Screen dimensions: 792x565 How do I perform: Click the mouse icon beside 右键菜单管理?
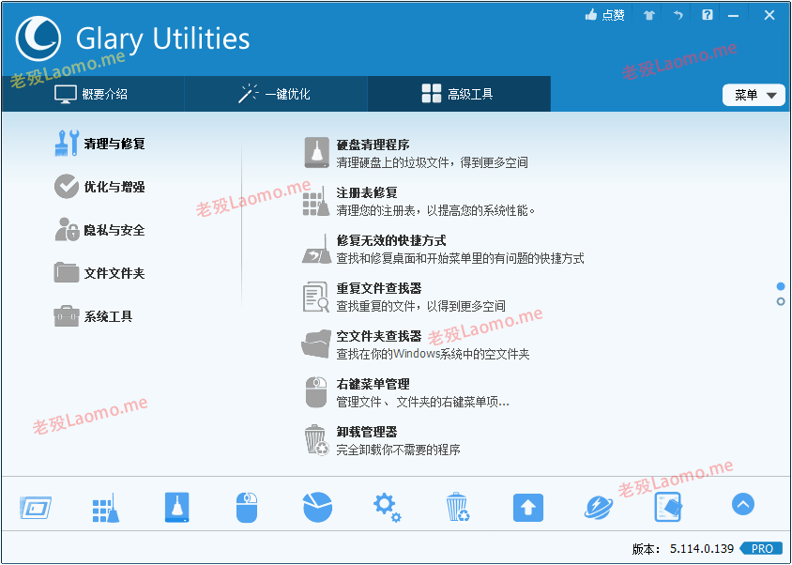(x=316, y=392)
